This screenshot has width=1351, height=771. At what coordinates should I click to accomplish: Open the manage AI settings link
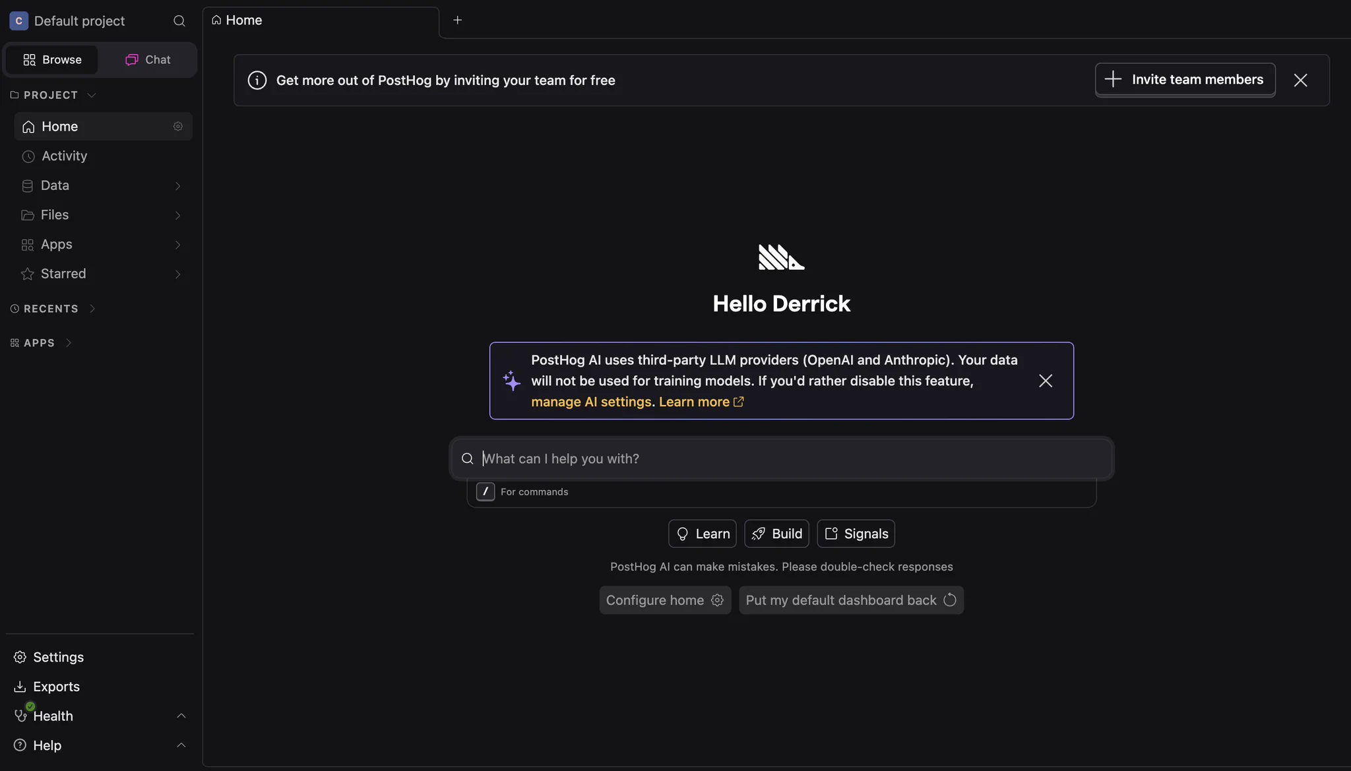pyautogui.click(x=591, y=402)
